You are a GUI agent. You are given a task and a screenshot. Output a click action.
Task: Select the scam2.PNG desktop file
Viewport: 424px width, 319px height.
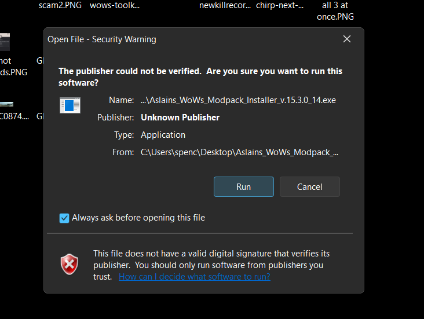(60, 5)
